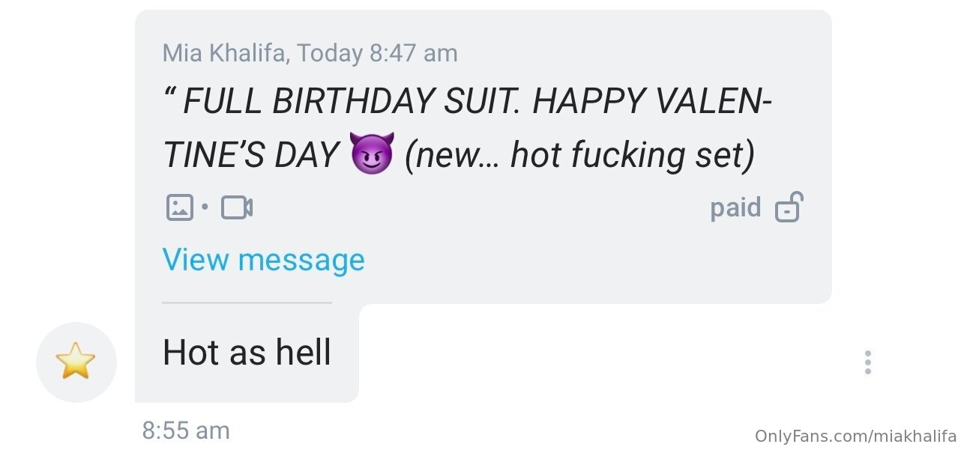Click the divider line under View message
Screen dimensions: 967x456
click(247, 303)
